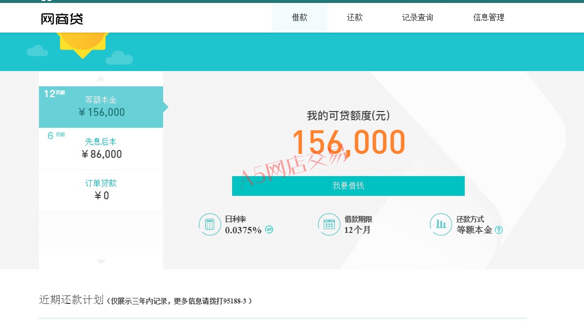Image resolution: width=584 pixels, height=334 pixels.
Task: Select the 6月期 先息后本 loan option
Action: [101, 148]
